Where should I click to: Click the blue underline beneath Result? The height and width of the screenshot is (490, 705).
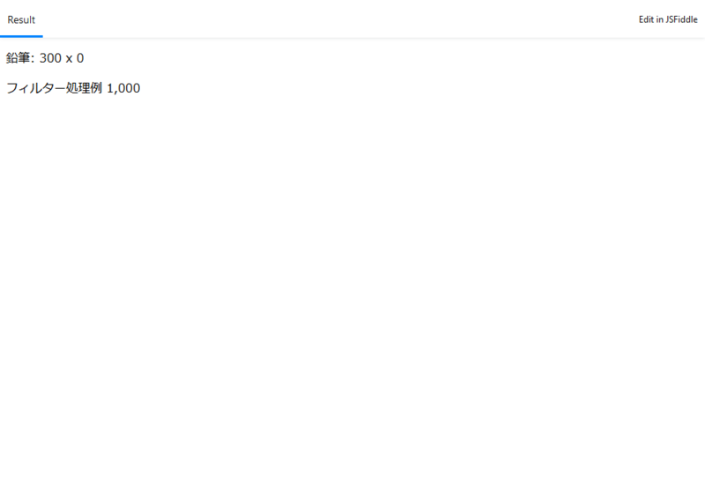click(21, 36)
